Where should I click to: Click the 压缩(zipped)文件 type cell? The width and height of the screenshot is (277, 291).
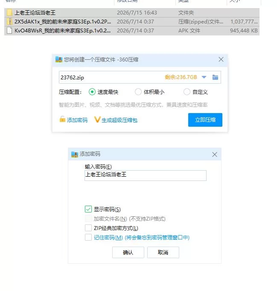click(201, 22)
